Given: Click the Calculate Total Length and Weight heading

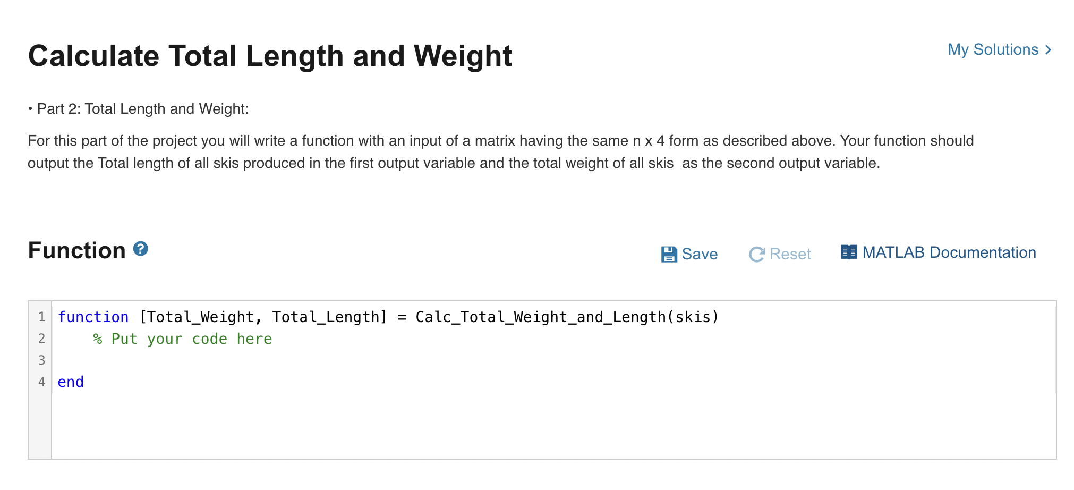Looking at the screenshot, I should pyautogui.click(x=270, y=55).
